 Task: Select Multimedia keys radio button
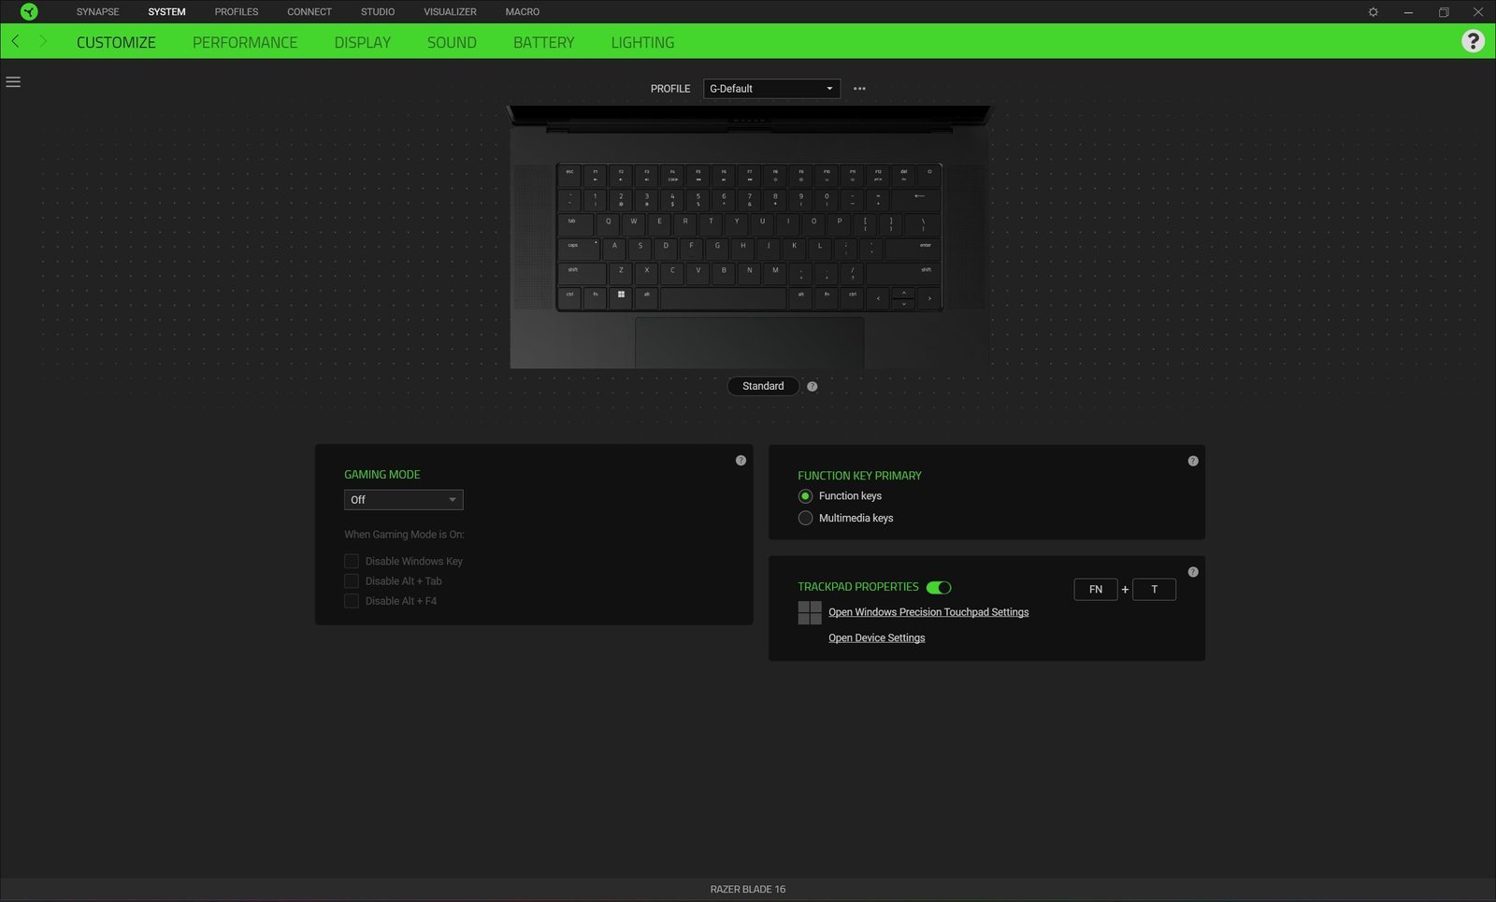805,518
